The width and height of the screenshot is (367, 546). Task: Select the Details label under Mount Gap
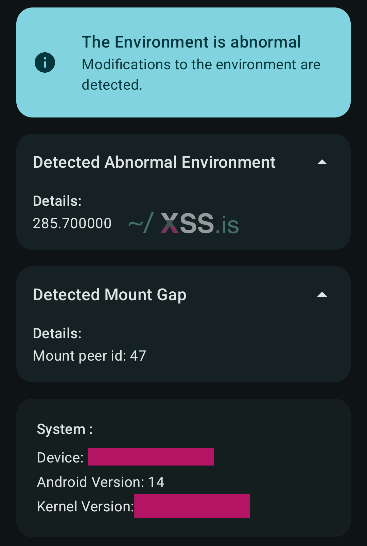(x=57, y=333)
